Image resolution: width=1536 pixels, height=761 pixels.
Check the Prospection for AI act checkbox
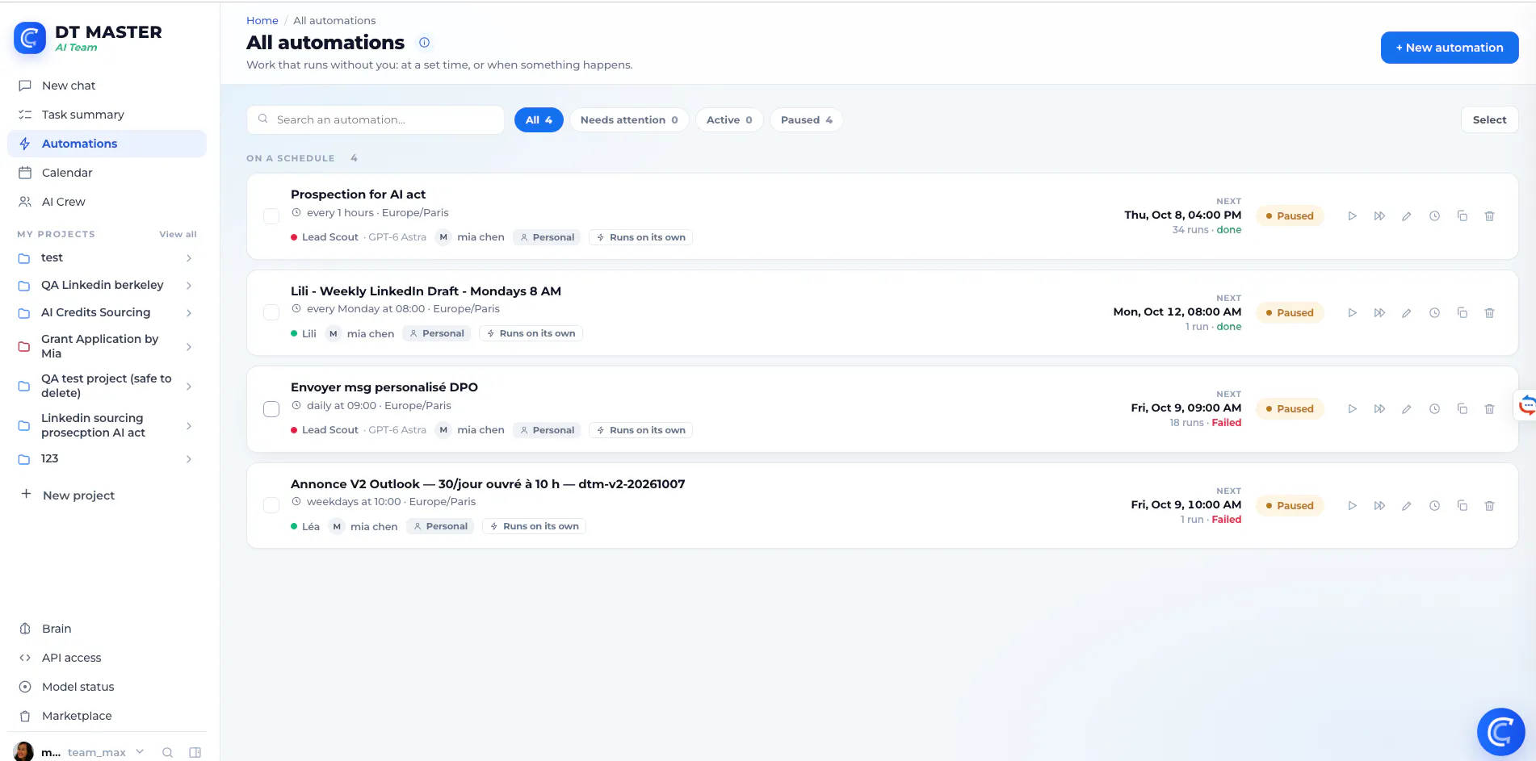(271, 216)
